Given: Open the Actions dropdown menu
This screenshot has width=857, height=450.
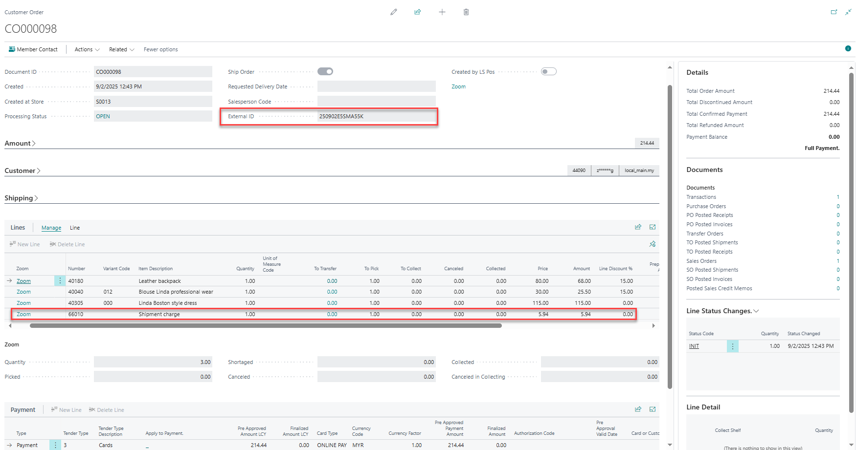Looking at the screenshot, I should [x=87, y=49].
